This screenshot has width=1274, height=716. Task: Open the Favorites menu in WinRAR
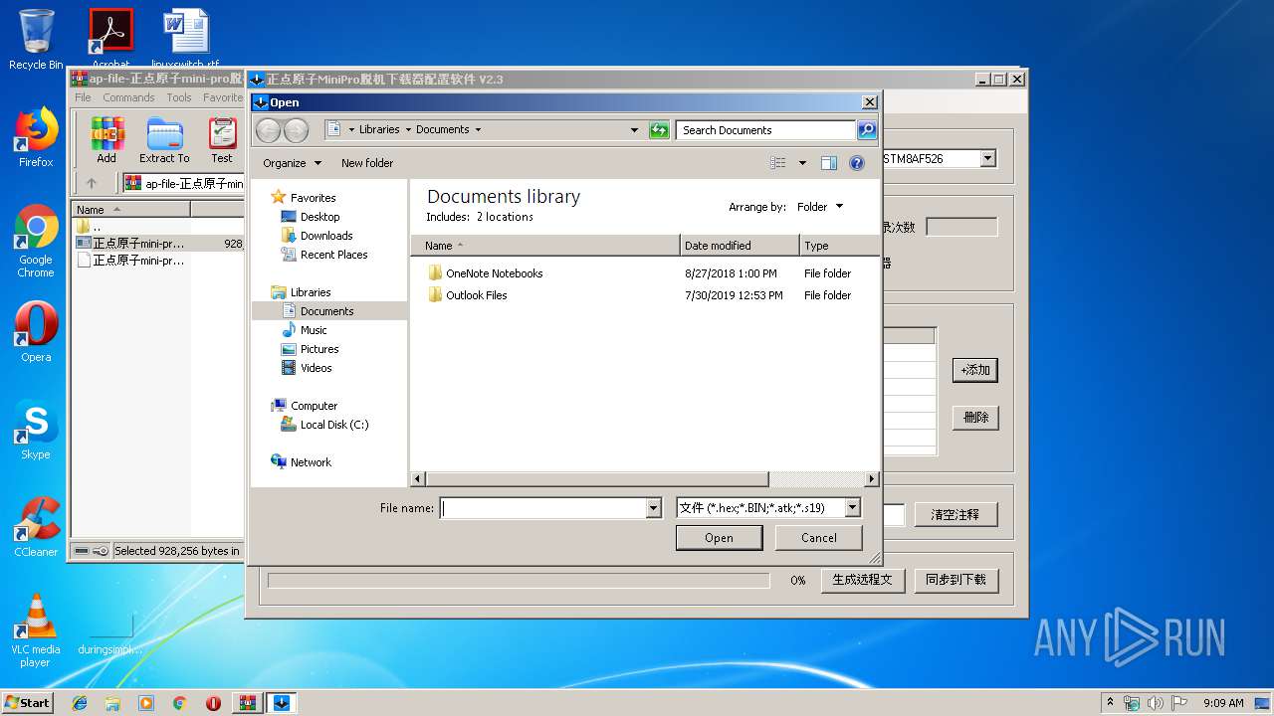[x=223, y=97]
